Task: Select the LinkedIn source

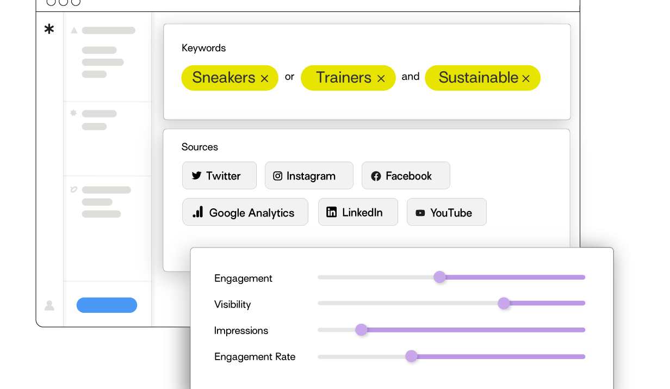Action: 358,212
